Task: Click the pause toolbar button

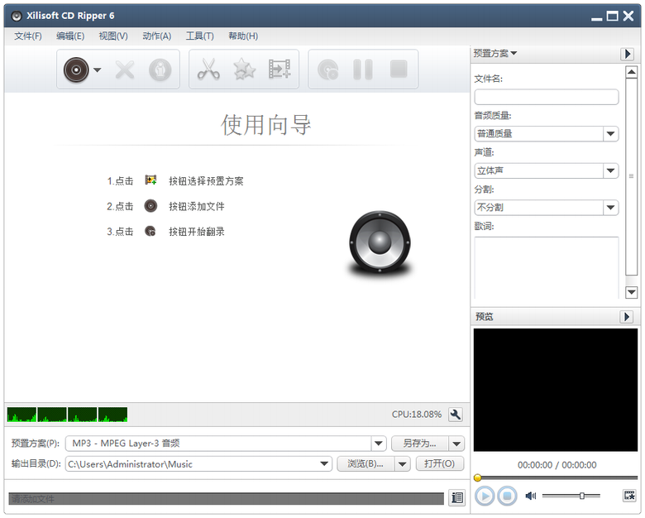Action: pyautogui.click(x=363, y=70)
